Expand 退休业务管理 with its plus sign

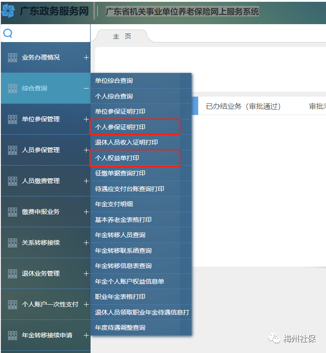(x=86, y=274)
